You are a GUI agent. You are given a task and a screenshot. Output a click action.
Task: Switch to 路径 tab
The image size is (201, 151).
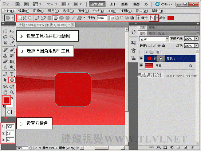(x=161, y=34)
